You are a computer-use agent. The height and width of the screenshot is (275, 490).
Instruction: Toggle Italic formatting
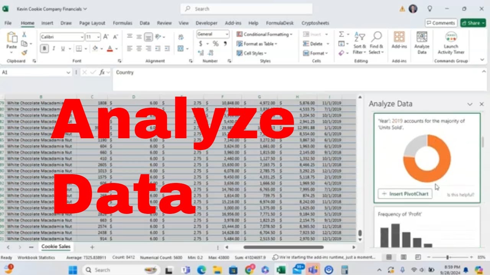click(54, 49)
